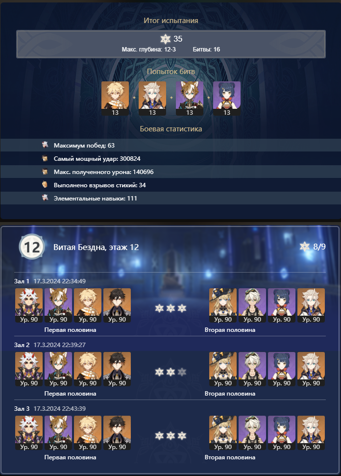Screen dimensions: 341x476
Task: Click Макс. полученного урона: 140696 row
Action: (170, 172)
